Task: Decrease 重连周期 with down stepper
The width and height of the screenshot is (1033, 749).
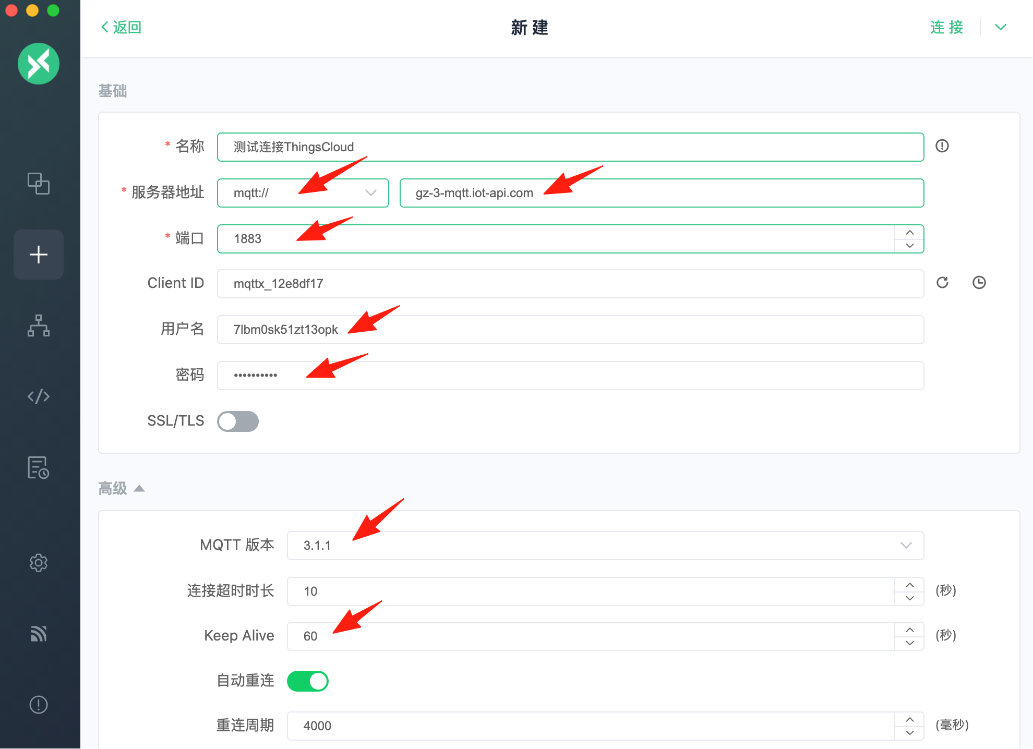Action: (x=910, y=733)
